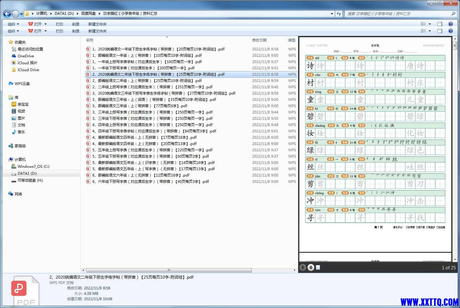Image resolution: width=460 pixels, height=308 pixels.
Task: Open OneDrive in the sidebar
Action: point(26,56)
